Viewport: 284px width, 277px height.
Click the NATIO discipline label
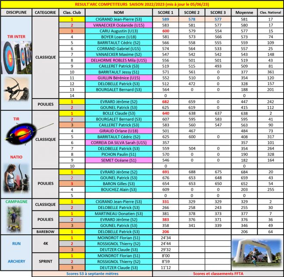click(x=16, y=157)
